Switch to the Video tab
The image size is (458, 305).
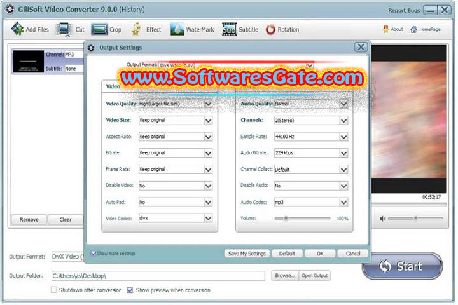(113, 86)
